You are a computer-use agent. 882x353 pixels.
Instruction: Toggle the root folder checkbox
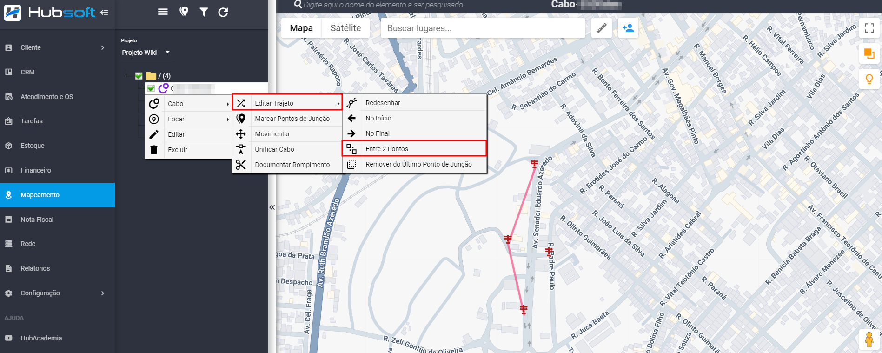pyautogui.click(x=139, y=76)
